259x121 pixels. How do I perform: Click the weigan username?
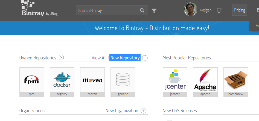[x=206, y=10]
